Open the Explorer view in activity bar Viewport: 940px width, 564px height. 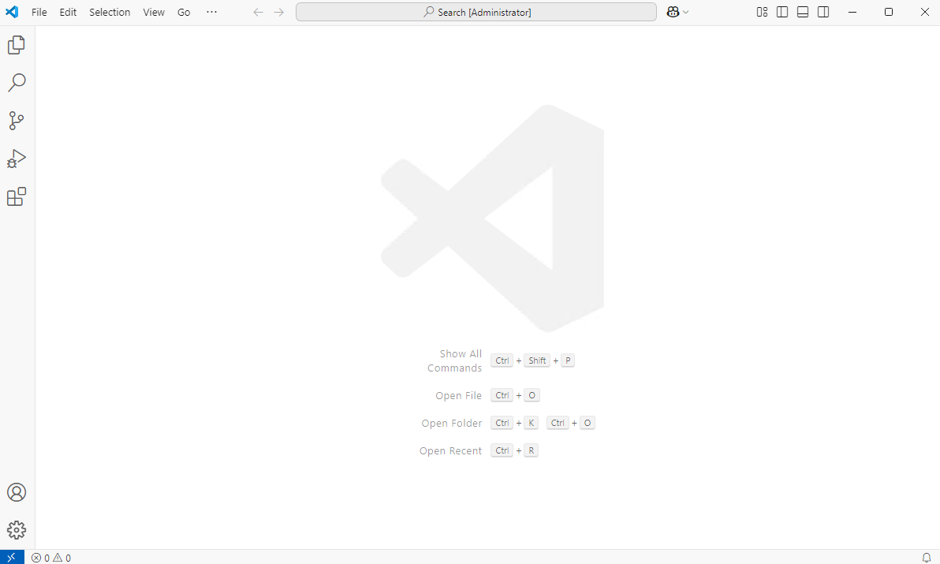[x=17, y=45]
